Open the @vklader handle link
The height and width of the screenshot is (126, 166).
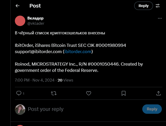[x=36, y=23]
